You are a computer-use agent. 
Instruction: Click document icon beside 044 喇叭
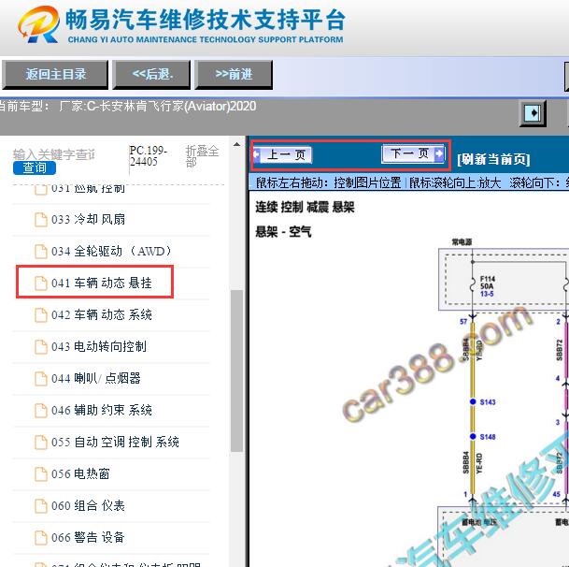[41, 379]
